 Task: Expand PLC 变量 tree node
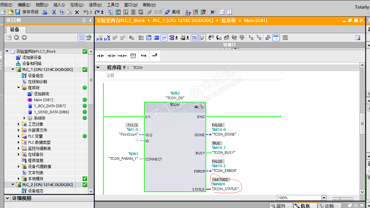click(19, 136)
